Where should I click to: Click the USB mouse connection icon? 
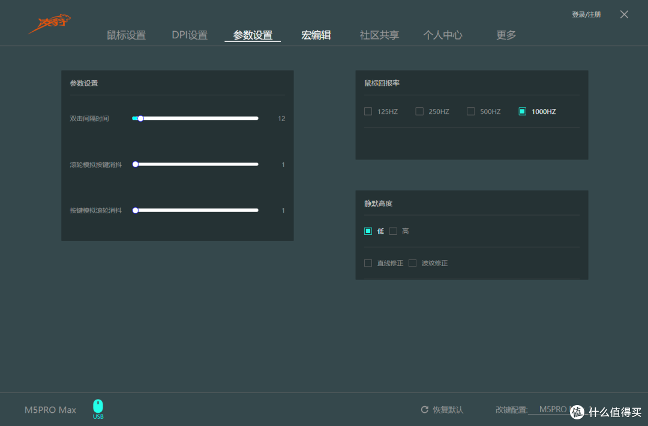pyautogui.click(x=98, y=409)
